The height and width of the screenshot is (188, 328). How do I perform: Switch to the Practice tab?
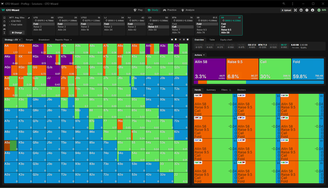click(170, 10)
